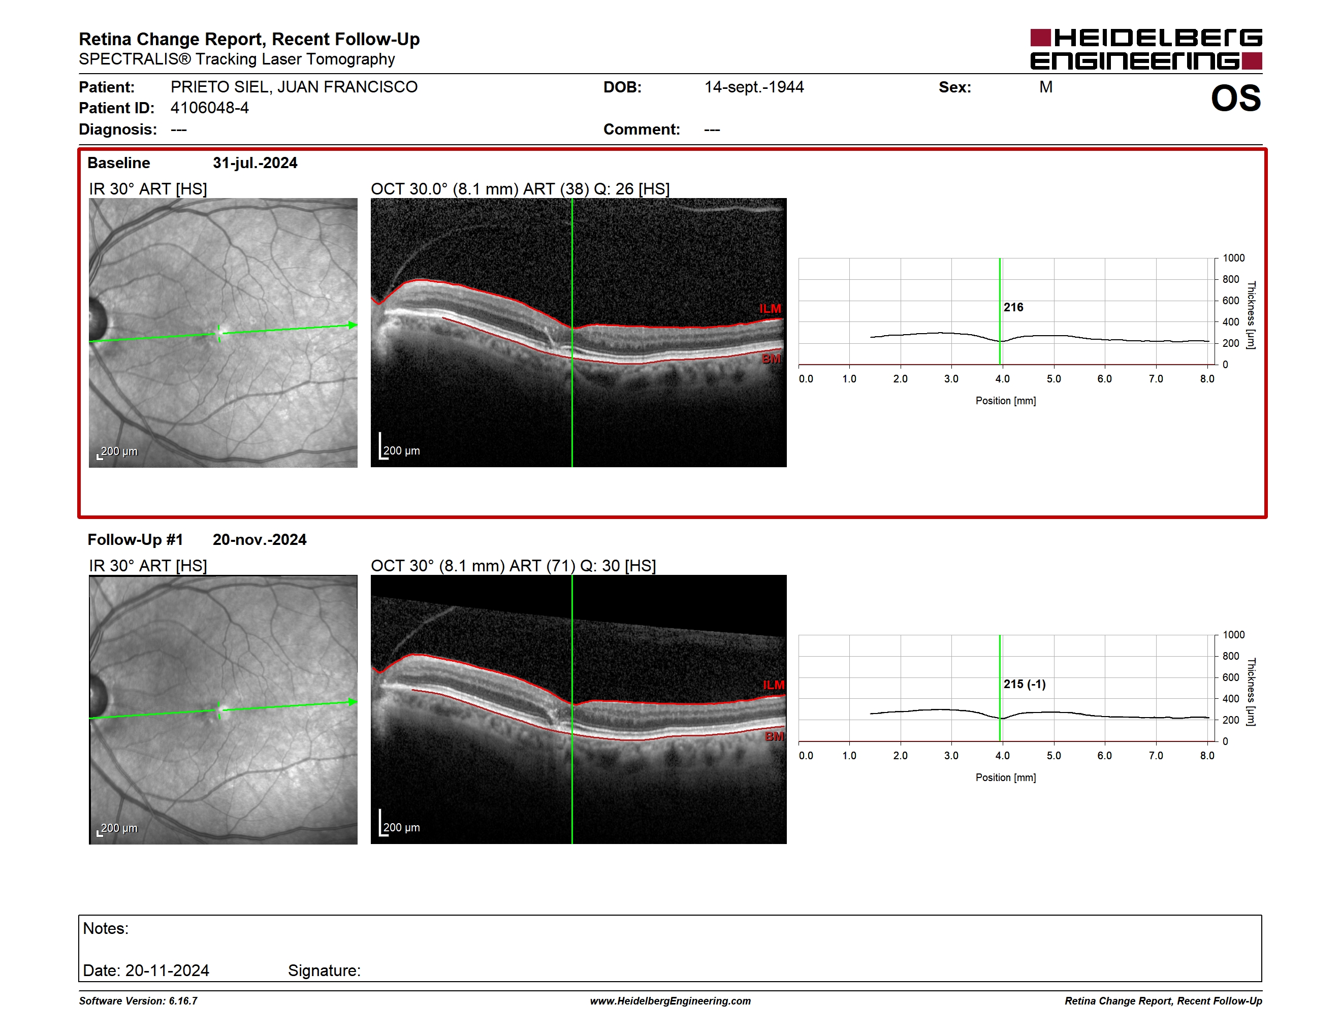Click the SPECTRALIS Tracking Laser Tomography subtitle
The width and height of the screenshot is (1341, 1036).
pyautogui.click(x=237, y=59)
